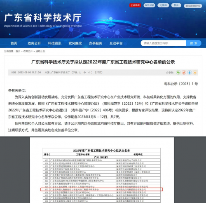Click the 无障碍 accessibility button
The height and width of the screenshot is (203, 206).
pyautogui.click(x=163, y=5)
